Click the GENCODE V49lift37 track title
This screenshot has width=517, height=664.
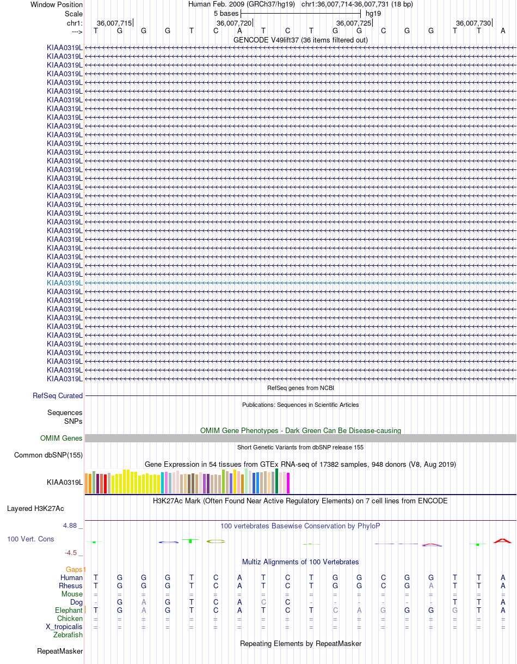(300, 40)
